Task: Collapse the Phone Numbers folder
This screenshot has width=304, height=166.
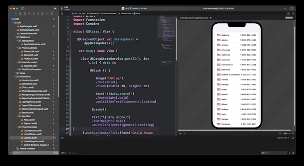Action: coord(17,127)
